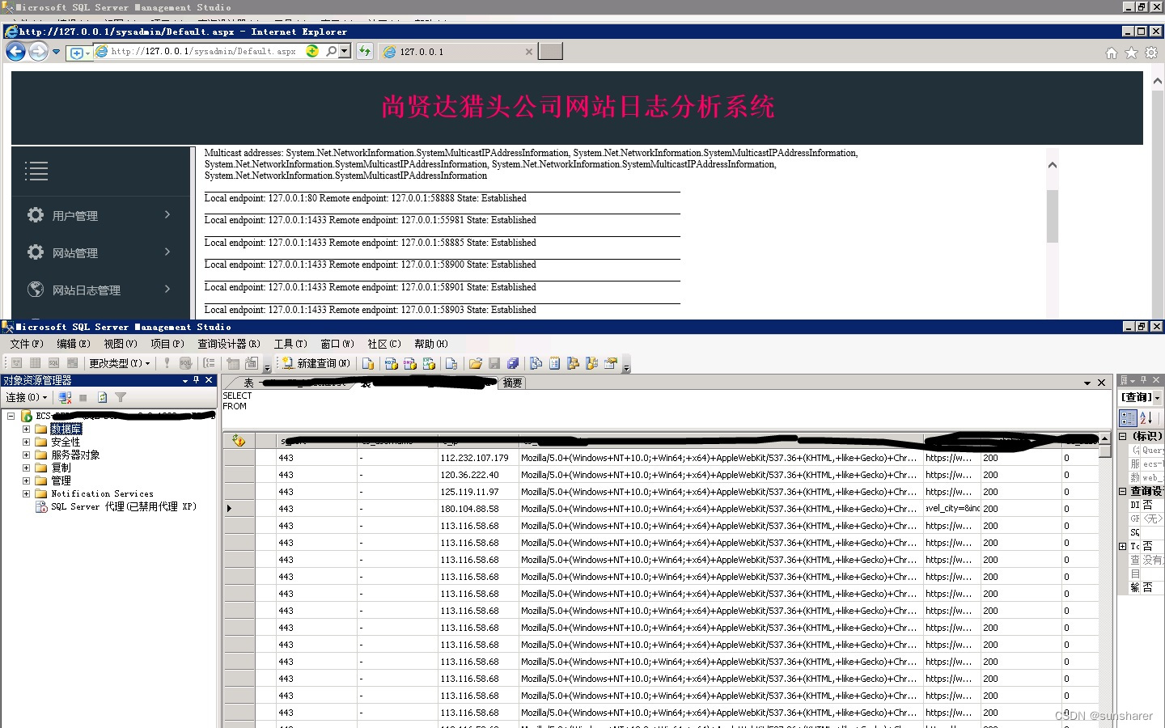
Task: Click the IE forward navigation button
Action: (38, 52)
